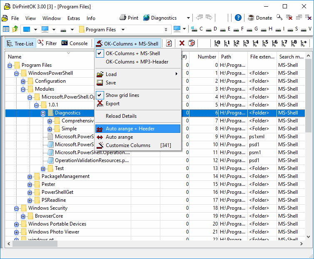Toggle the Tree-List view button
Image resolution: width=314 pixels, height=259 pixels.
[20, 43]
